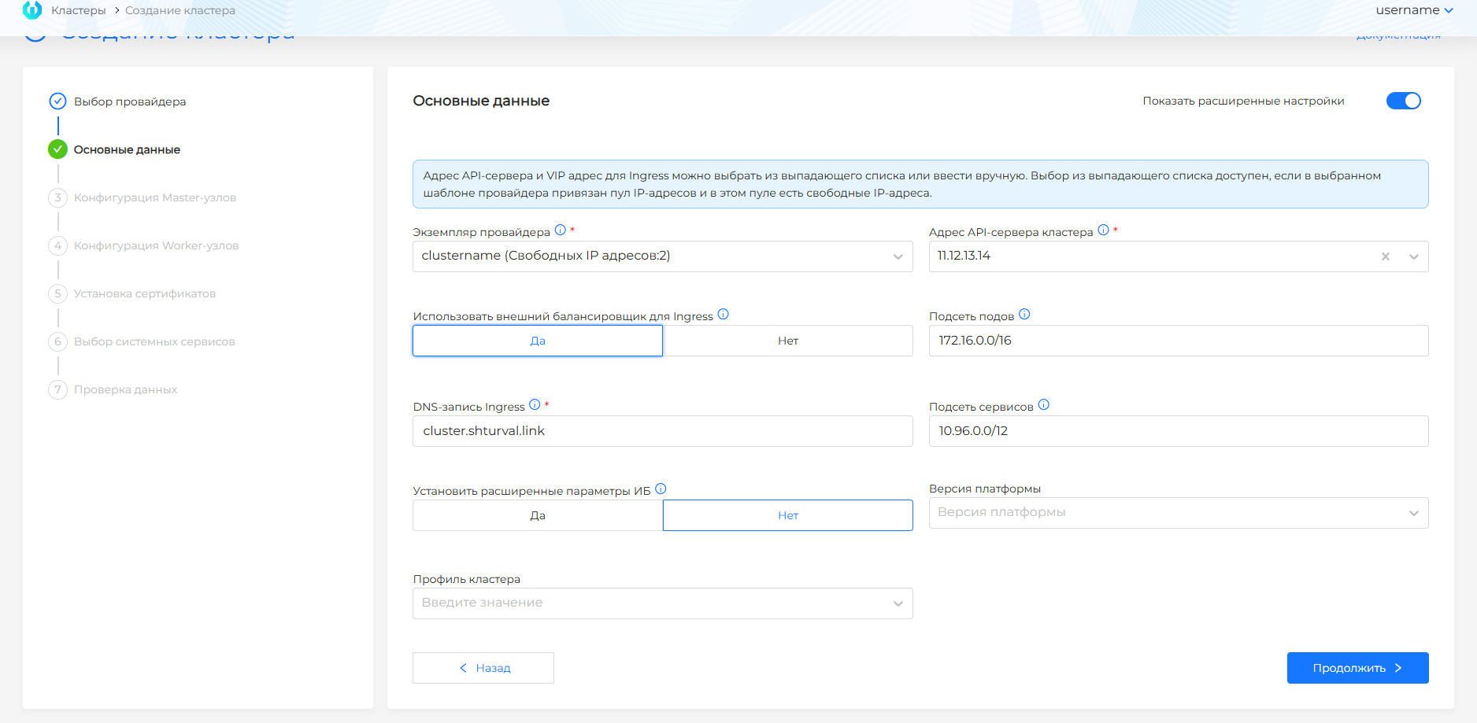Screen dimensions: 1477x723
Task: Select Нет for external Ingress balancer
Action: point(788,341)
